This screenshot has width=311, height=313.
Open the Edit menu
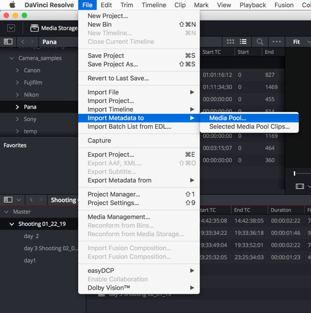click(x=106, y=5)
